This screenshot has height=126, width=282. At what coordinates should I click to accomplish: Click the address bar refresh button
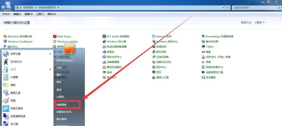tap(228, 8)
